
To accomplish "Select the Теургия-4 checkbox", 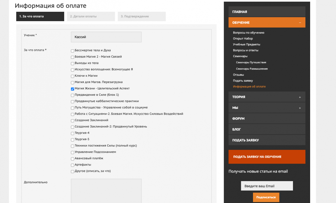I will 73,133.
